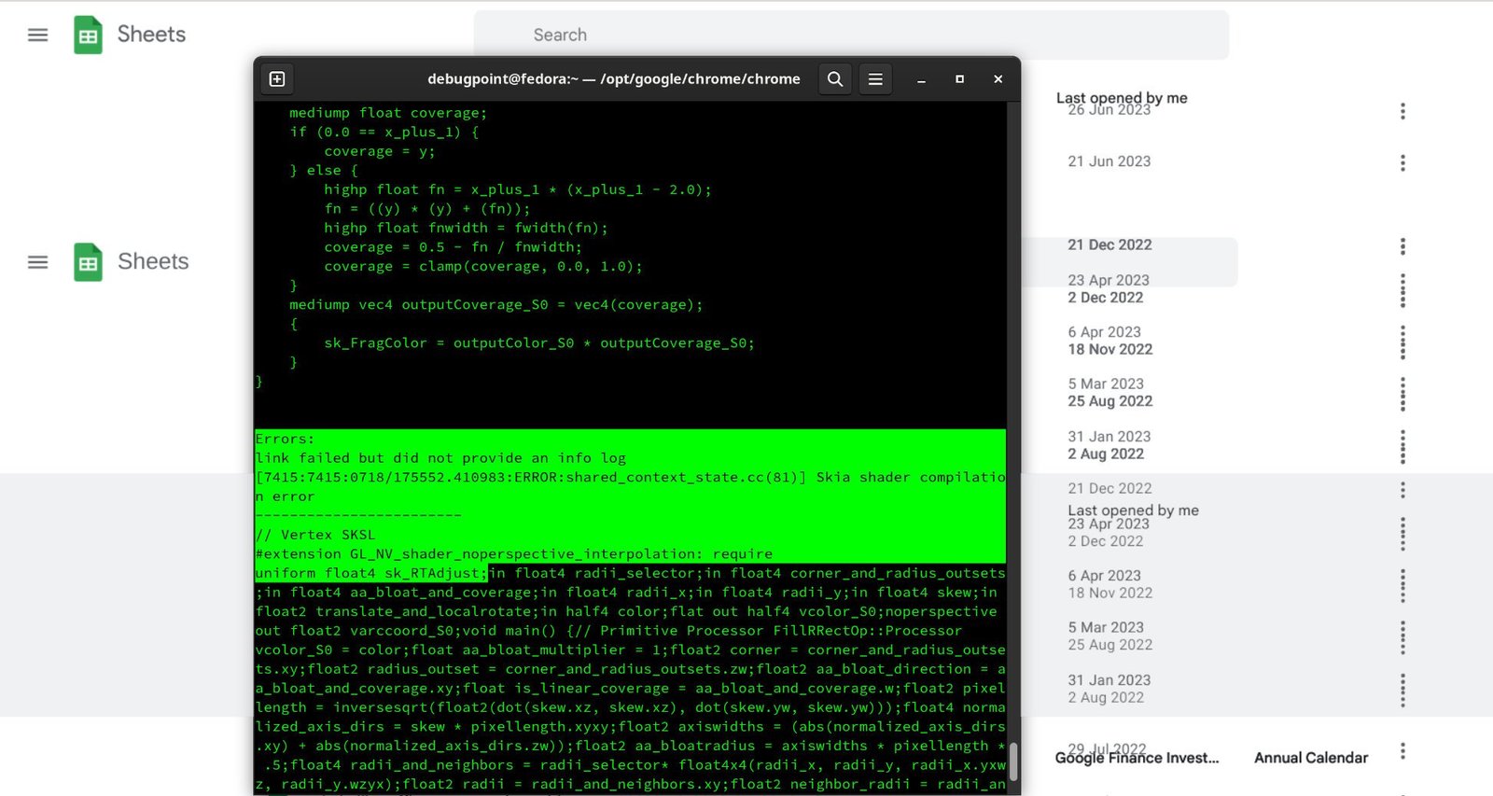Click the 'uniform float4 sk_RTAdjust;' text
This screenshot has width=1493, height=796.
coord(371,573)
